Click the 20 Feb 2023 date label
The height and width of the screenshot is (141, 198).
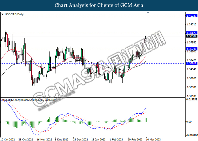tap(135, 140)
